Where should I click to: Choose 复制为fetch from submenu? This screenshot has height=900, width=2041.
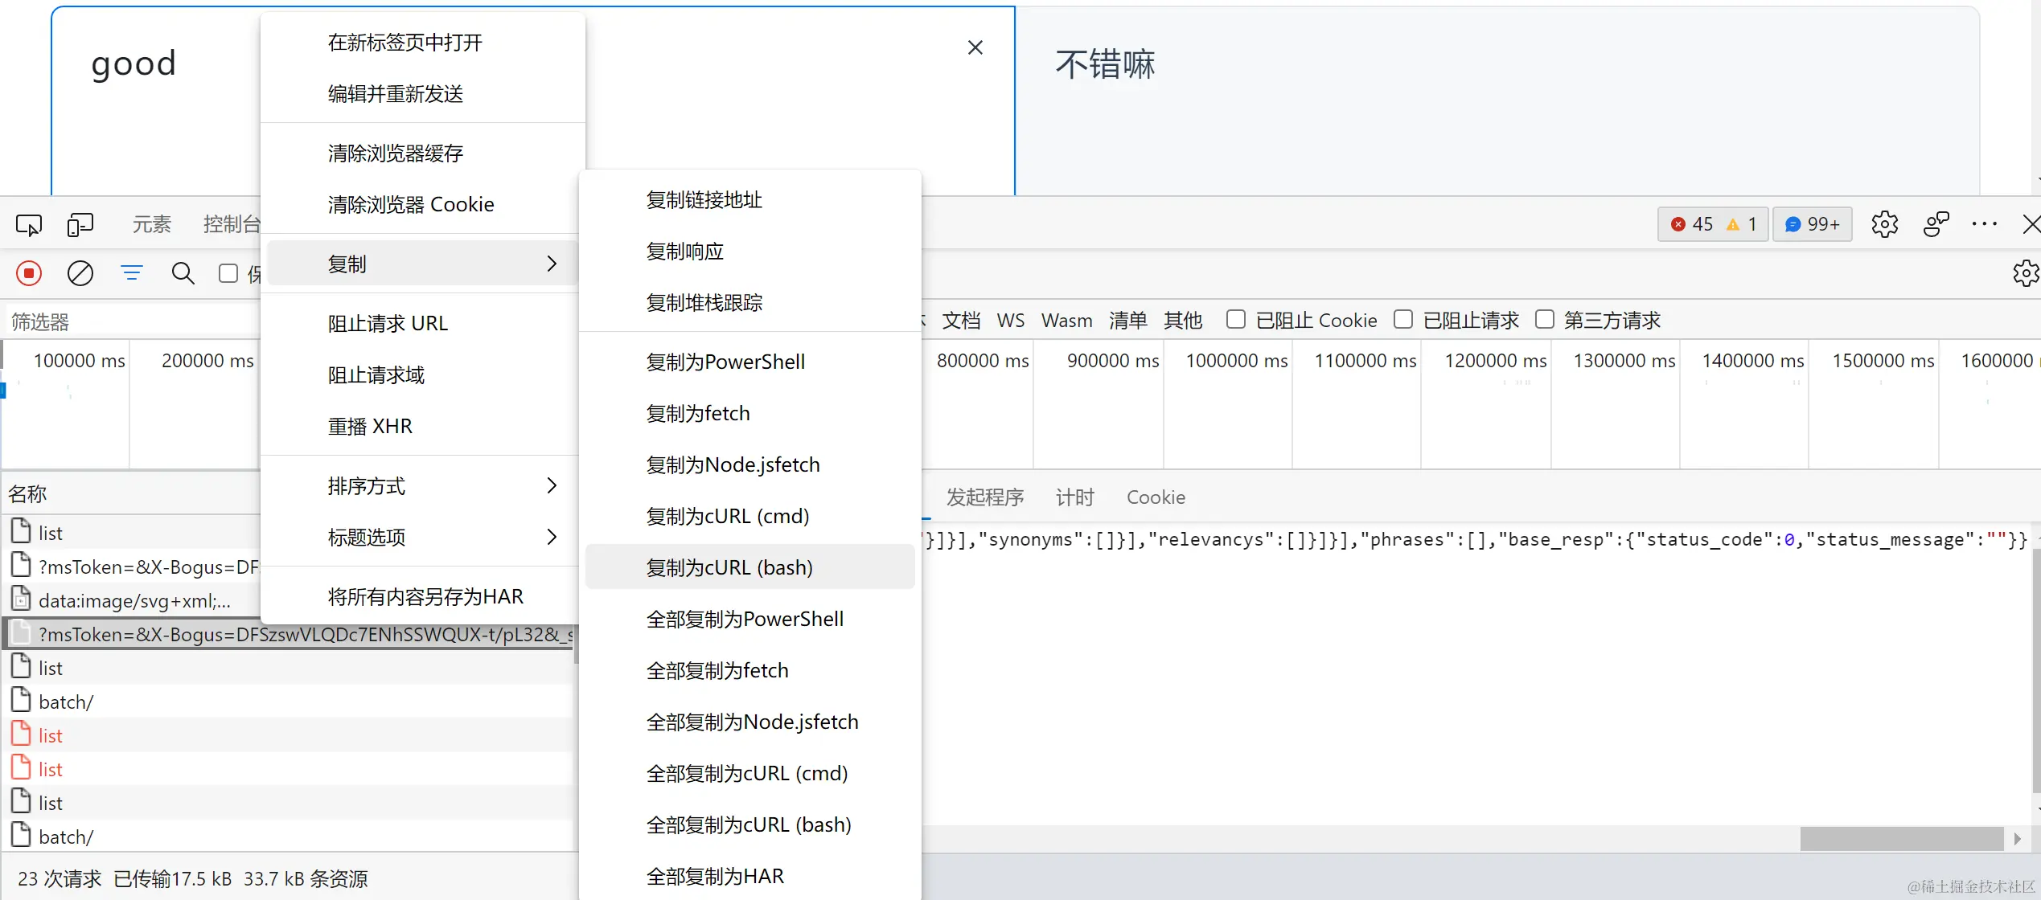click(x=698, y=414)
